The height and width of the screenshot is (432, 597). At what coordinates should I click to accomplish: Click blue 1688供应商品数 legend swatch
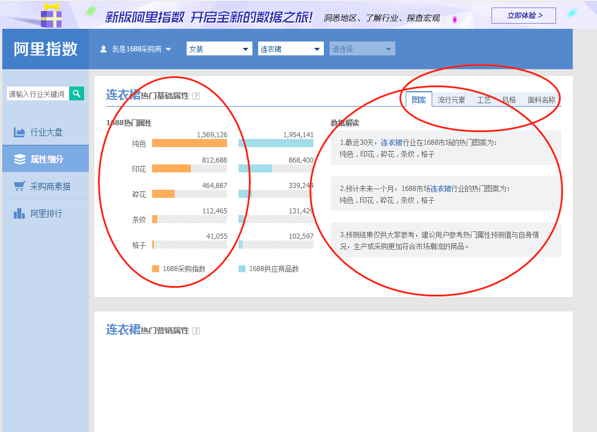[242, 269]
